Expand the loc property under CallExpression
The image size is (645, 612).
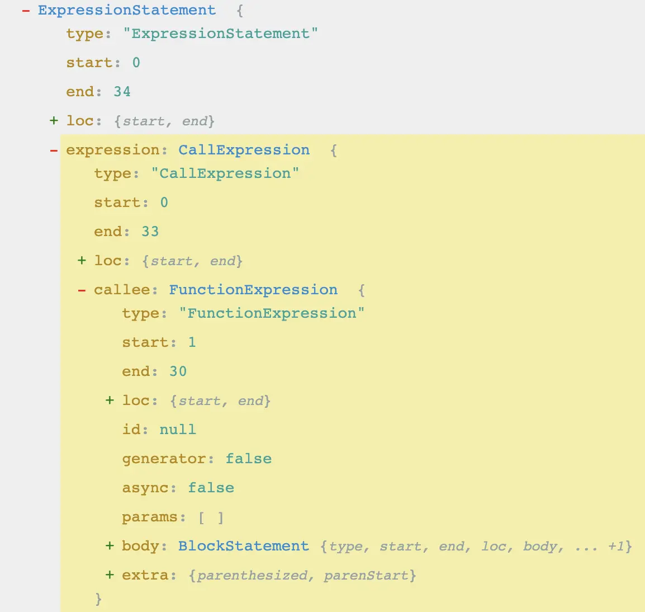coord(82,260)
